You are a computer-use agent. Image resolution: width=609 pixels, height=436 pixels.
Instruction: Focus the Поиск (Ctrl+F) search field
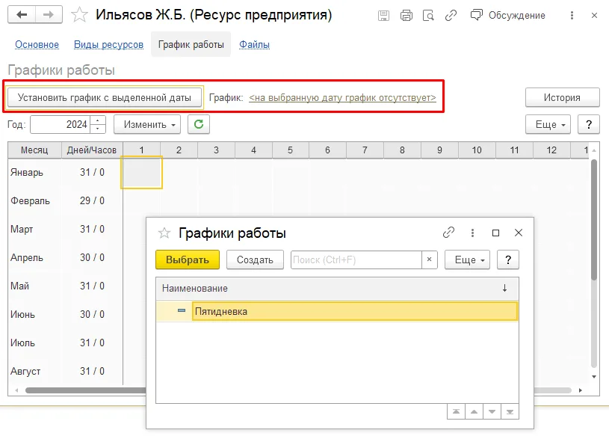[356, 260]
